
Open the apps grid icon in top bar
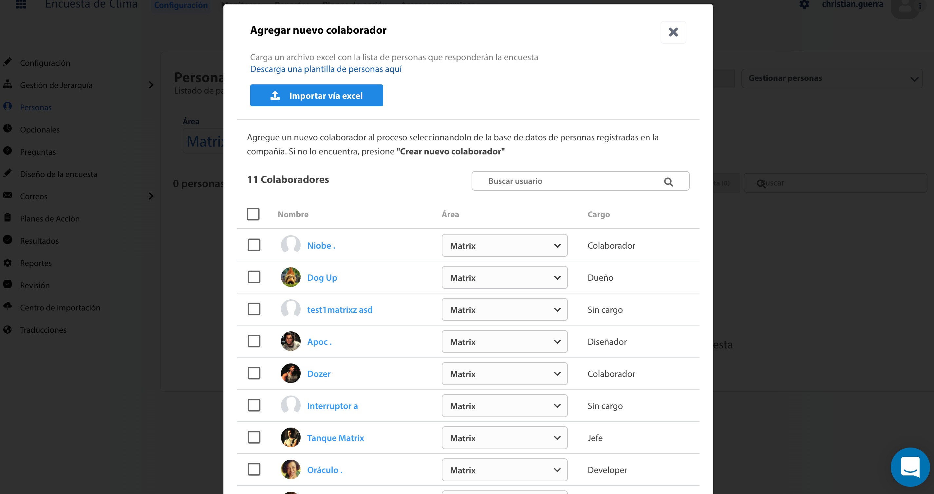(x=21, y=4)
